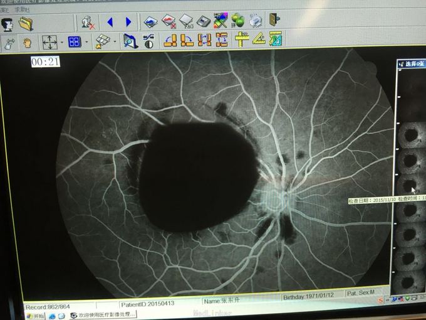The height and width of the screenshot is (320, 426).
Task: Click the open folder icon
Action: click(26, 24)
